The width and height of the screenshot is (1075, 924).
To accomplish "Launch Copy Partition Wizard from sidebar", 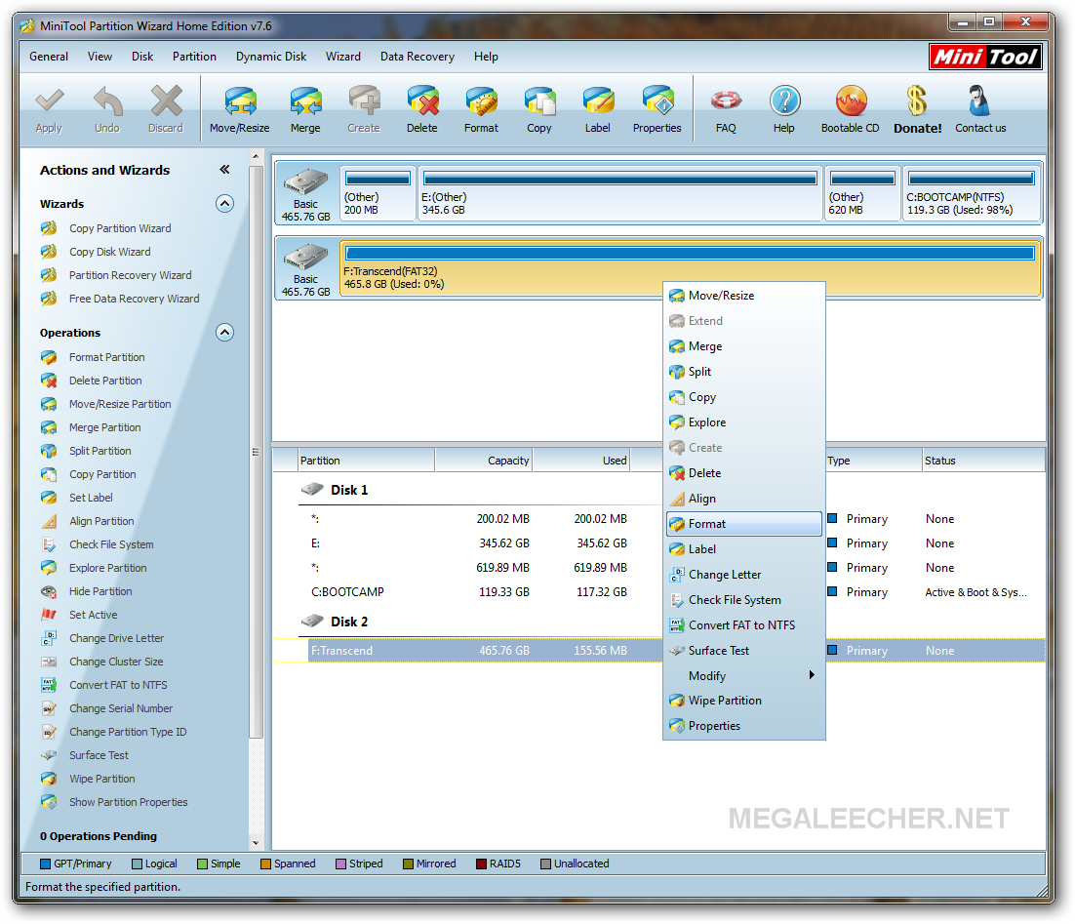I will (x=120, y=228).
